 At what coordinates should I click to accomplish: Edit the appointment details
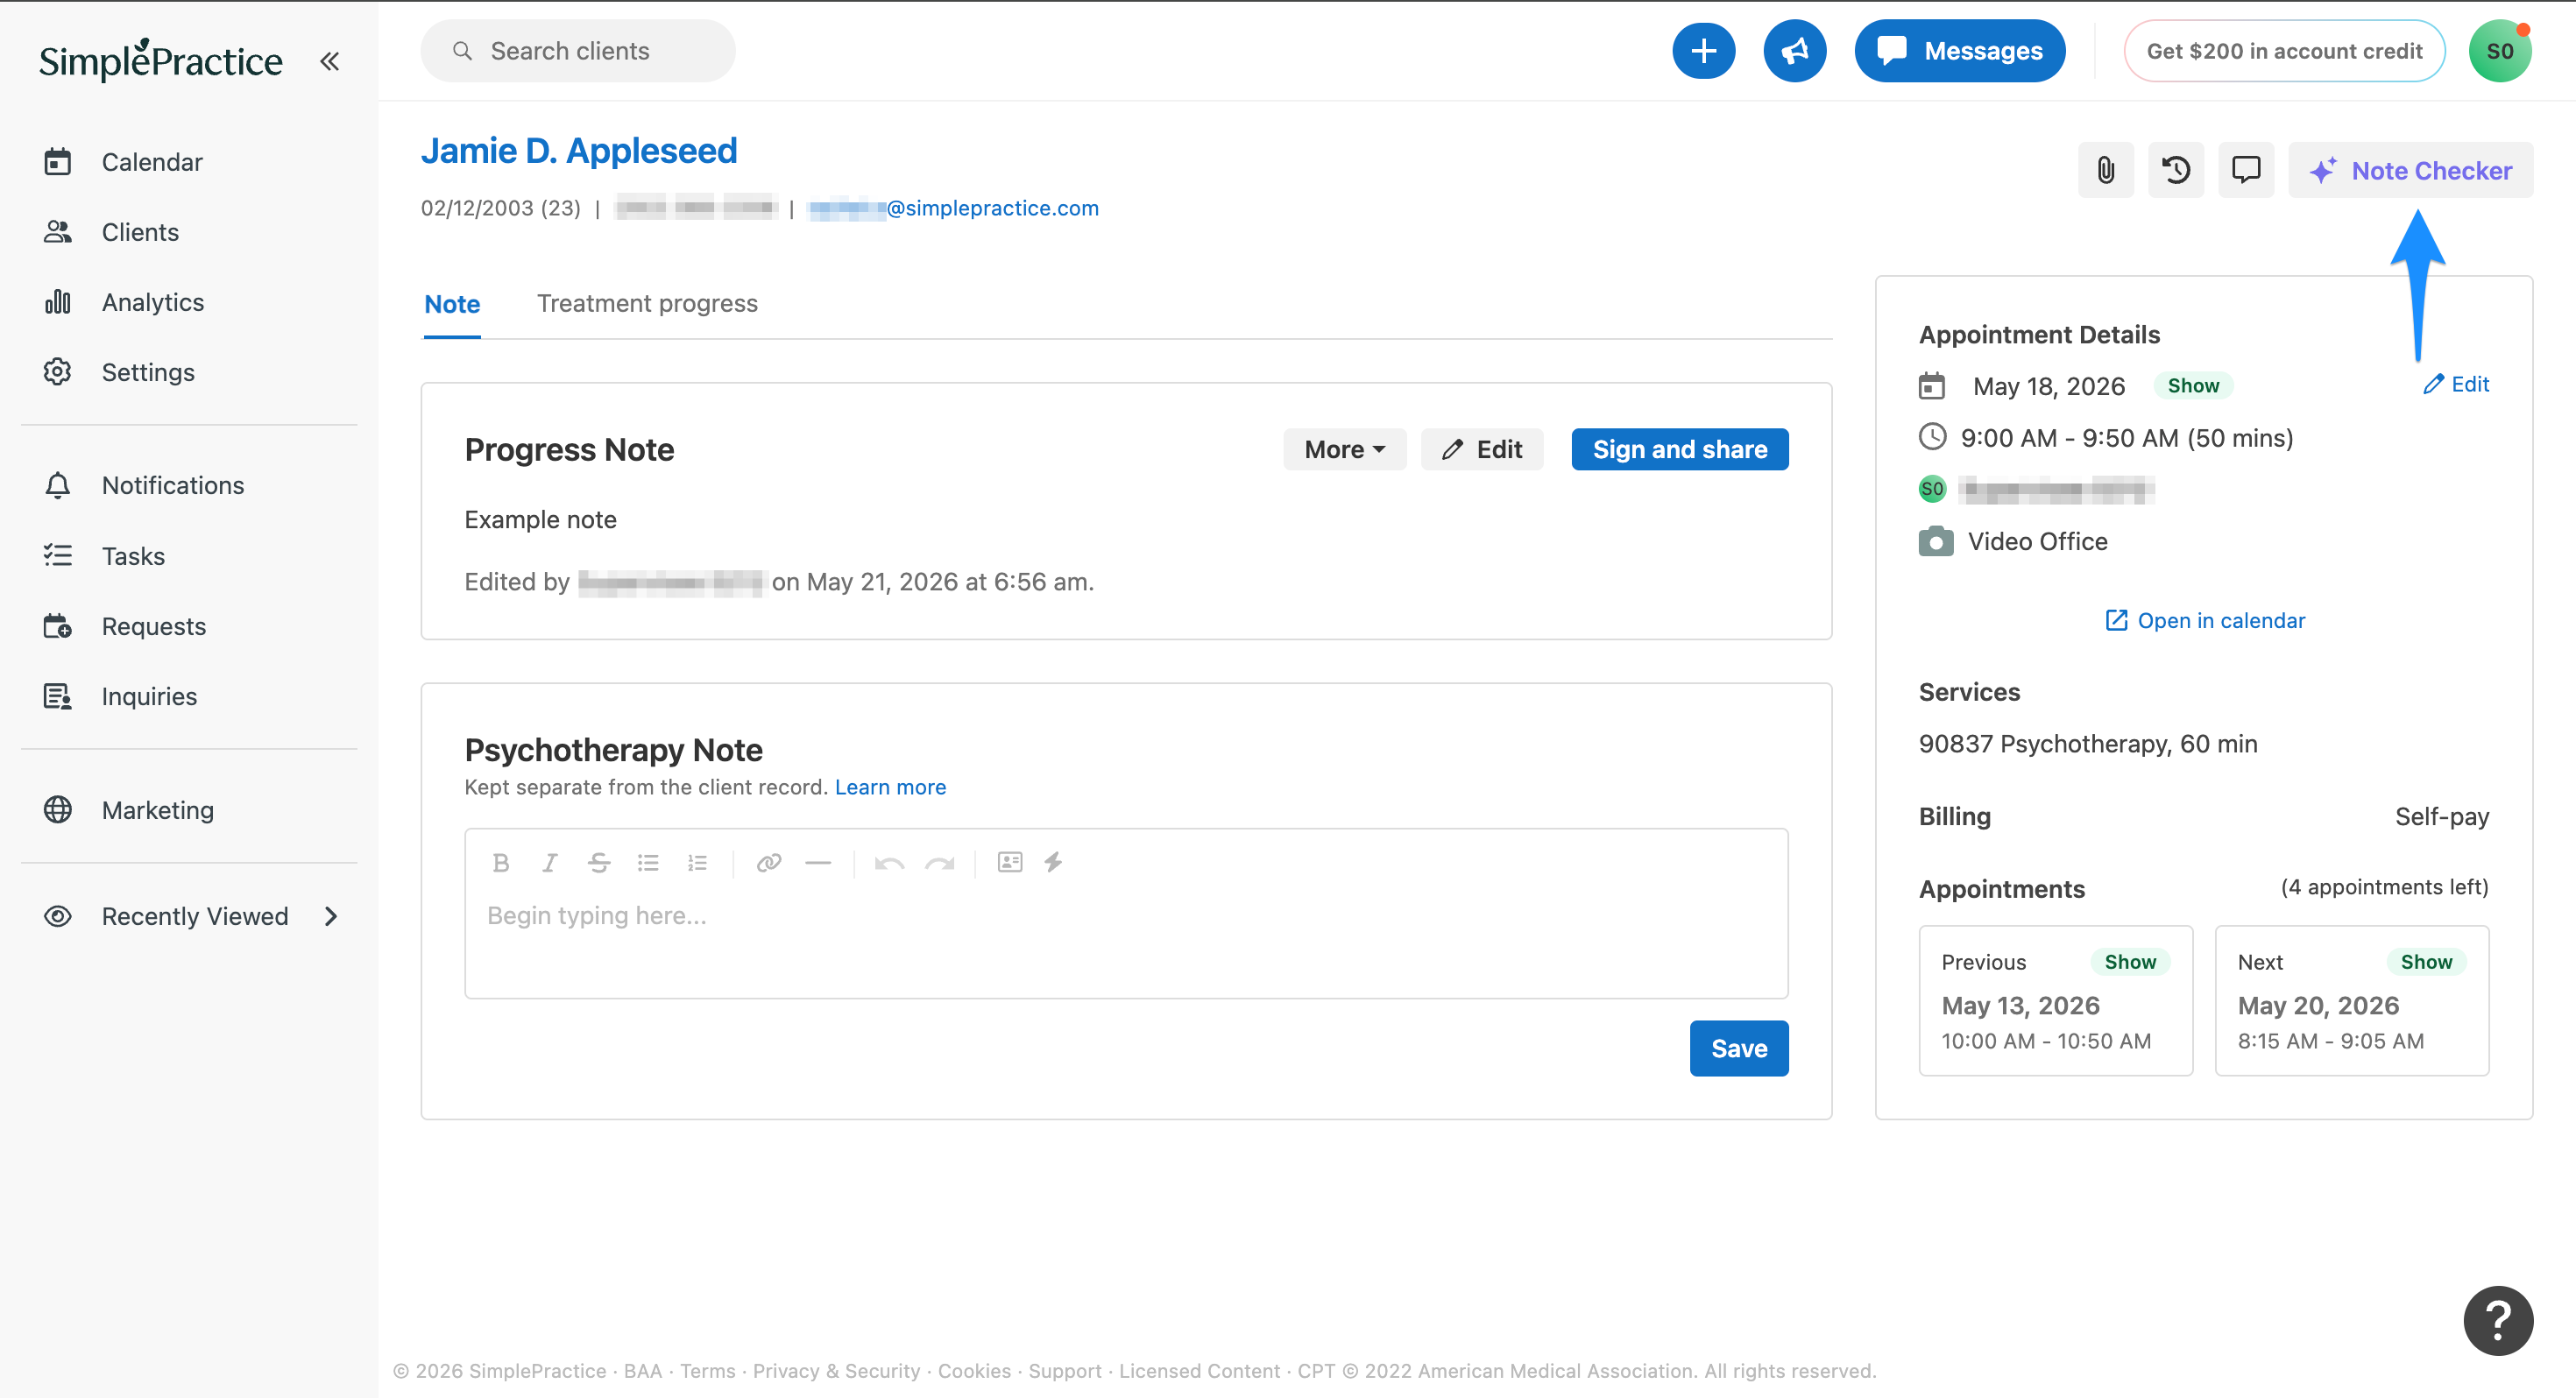click(x=2456, y=384)
